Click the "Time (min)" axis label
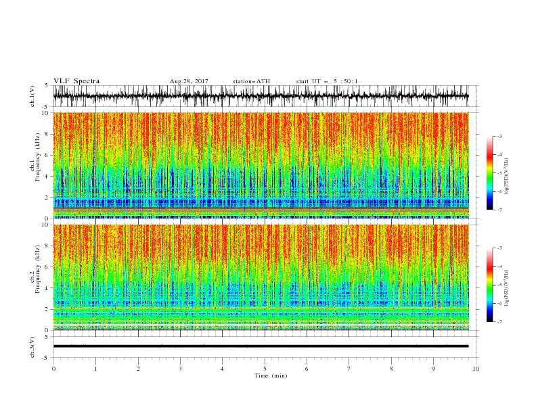536x414 pixels. point(271,375)
